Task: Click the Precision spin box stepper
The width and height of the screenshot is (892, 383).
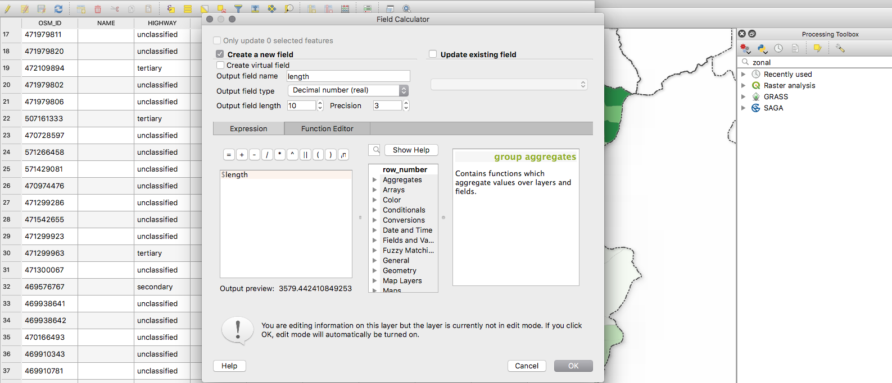Action: click(406, 105)
